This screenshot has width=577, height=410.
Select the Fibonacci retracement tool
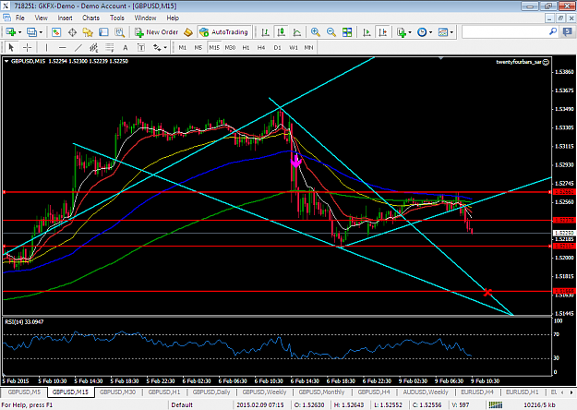pyautogui.click(x=110, y=47)
